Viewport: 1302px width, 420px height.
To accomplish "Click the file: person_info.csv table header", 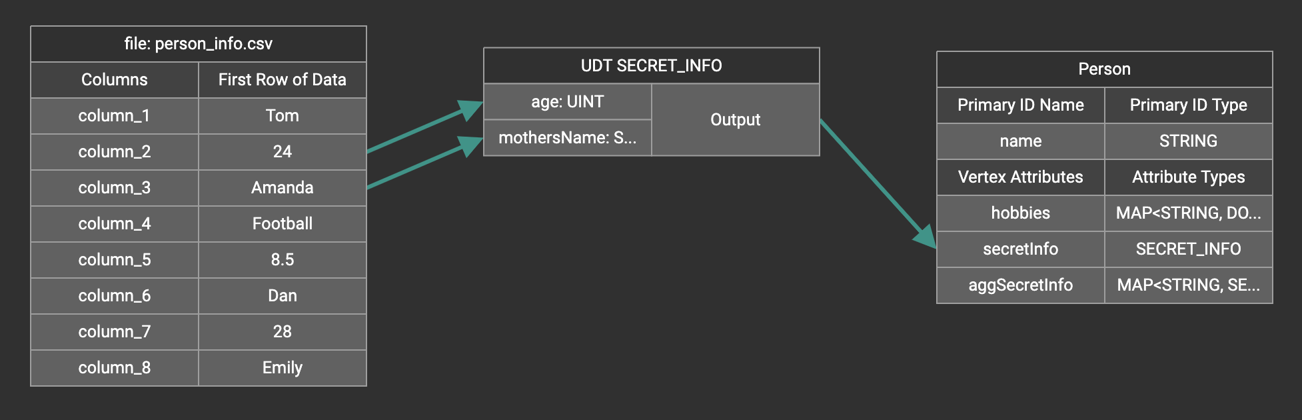I will click(198, 44).
